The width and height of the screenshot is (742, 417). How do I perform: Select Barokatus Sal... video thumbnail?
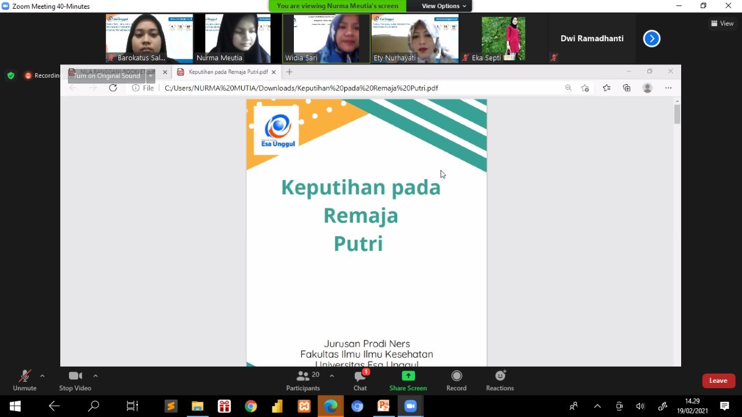point(150,38)
